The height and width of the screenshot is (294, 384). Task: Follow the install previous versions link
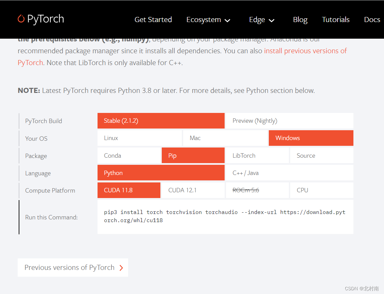[305, 51]
